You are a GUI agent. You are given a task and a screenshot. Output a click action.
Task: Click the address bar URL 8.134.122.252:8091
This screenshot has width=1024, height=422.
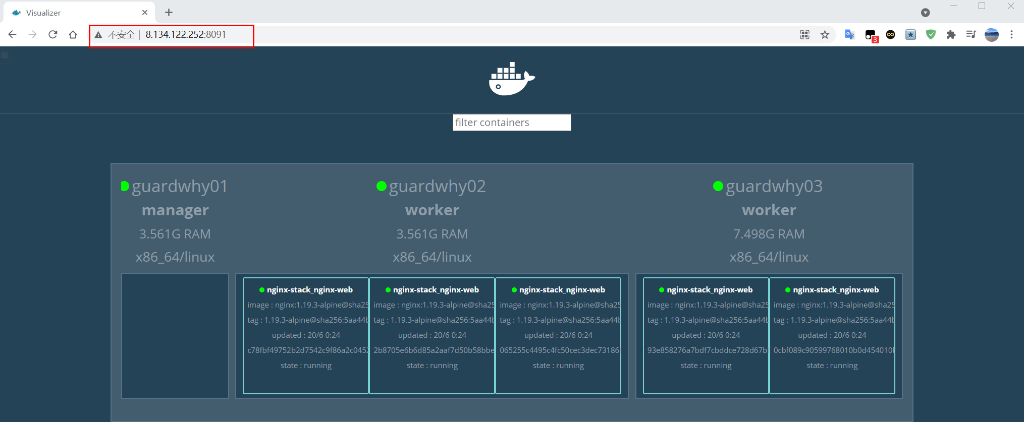pos(186,34)
